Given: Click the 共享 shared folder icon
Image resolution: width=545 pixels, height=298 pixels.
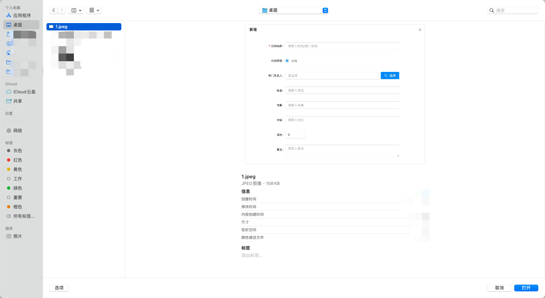Looking at the screenshot, I should click(9, 101).
